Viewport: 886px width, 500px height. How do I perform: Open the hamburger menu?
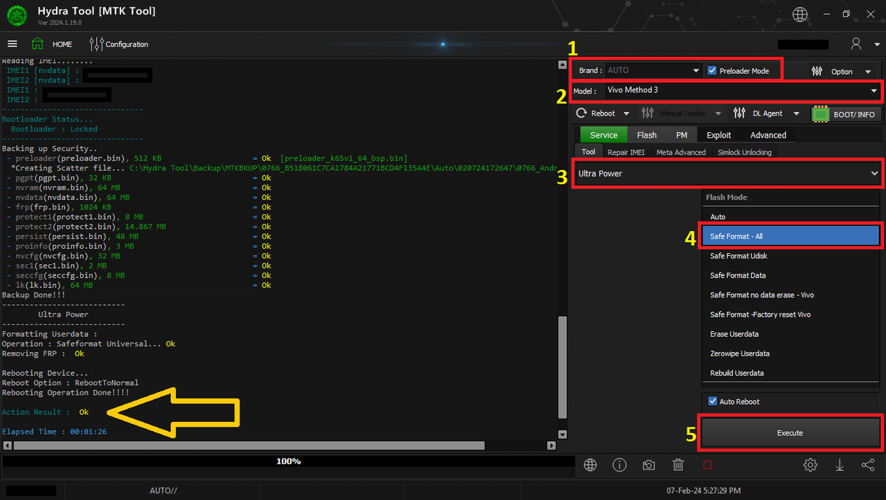(12, 44)
